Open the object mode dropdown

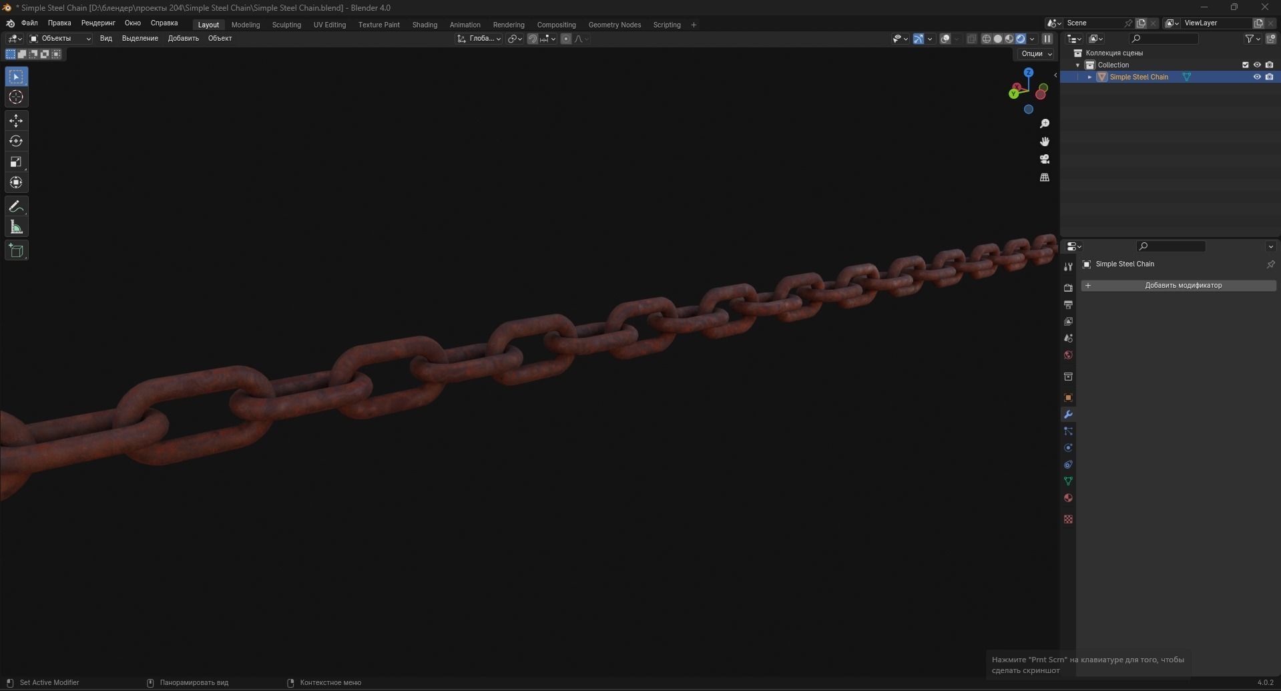[x=60, y=39]
